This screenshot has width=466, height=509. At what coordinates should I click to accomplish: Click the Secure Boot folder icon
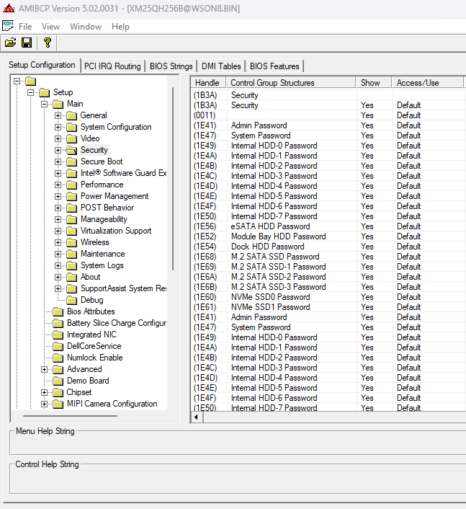tap(72, 161)
